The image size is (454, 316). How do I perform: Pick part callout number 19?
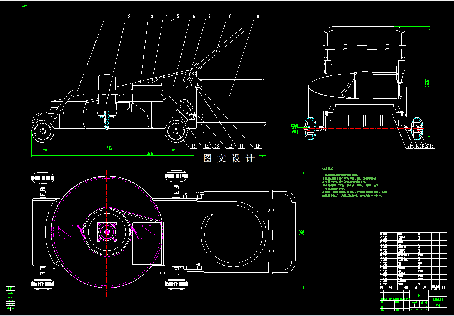coord(417,146)
